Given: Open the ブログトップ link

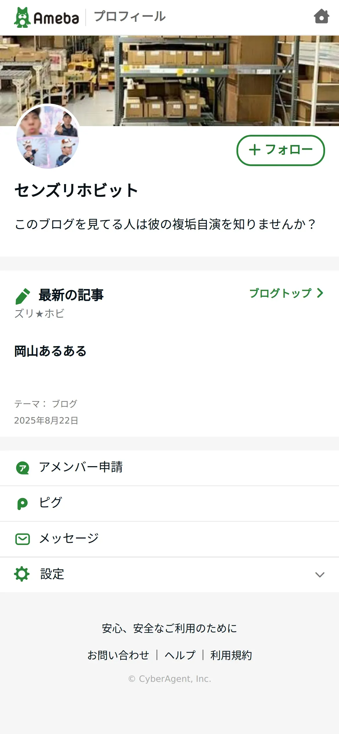Looking at the screenshot, I should (x=286, y=293).
